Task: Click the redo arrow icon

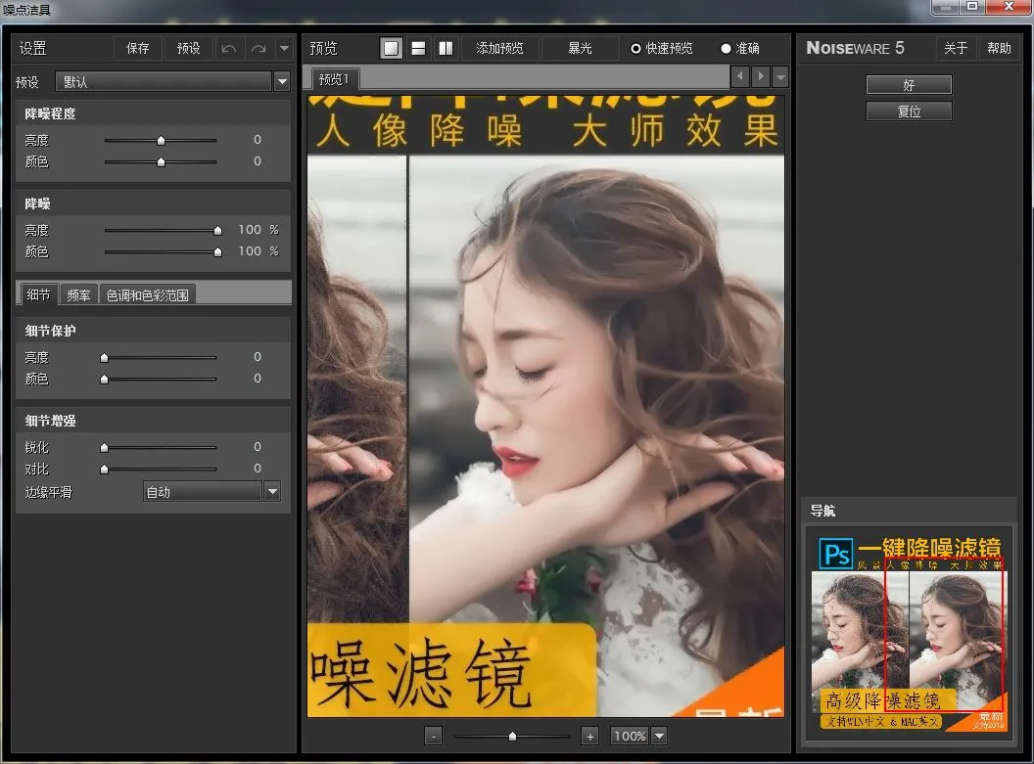Action: [x=258, y=48]
